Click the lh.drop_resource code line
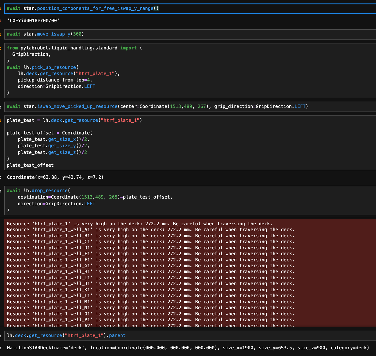Viewport: 376px width, 356px height. point(38,191)
